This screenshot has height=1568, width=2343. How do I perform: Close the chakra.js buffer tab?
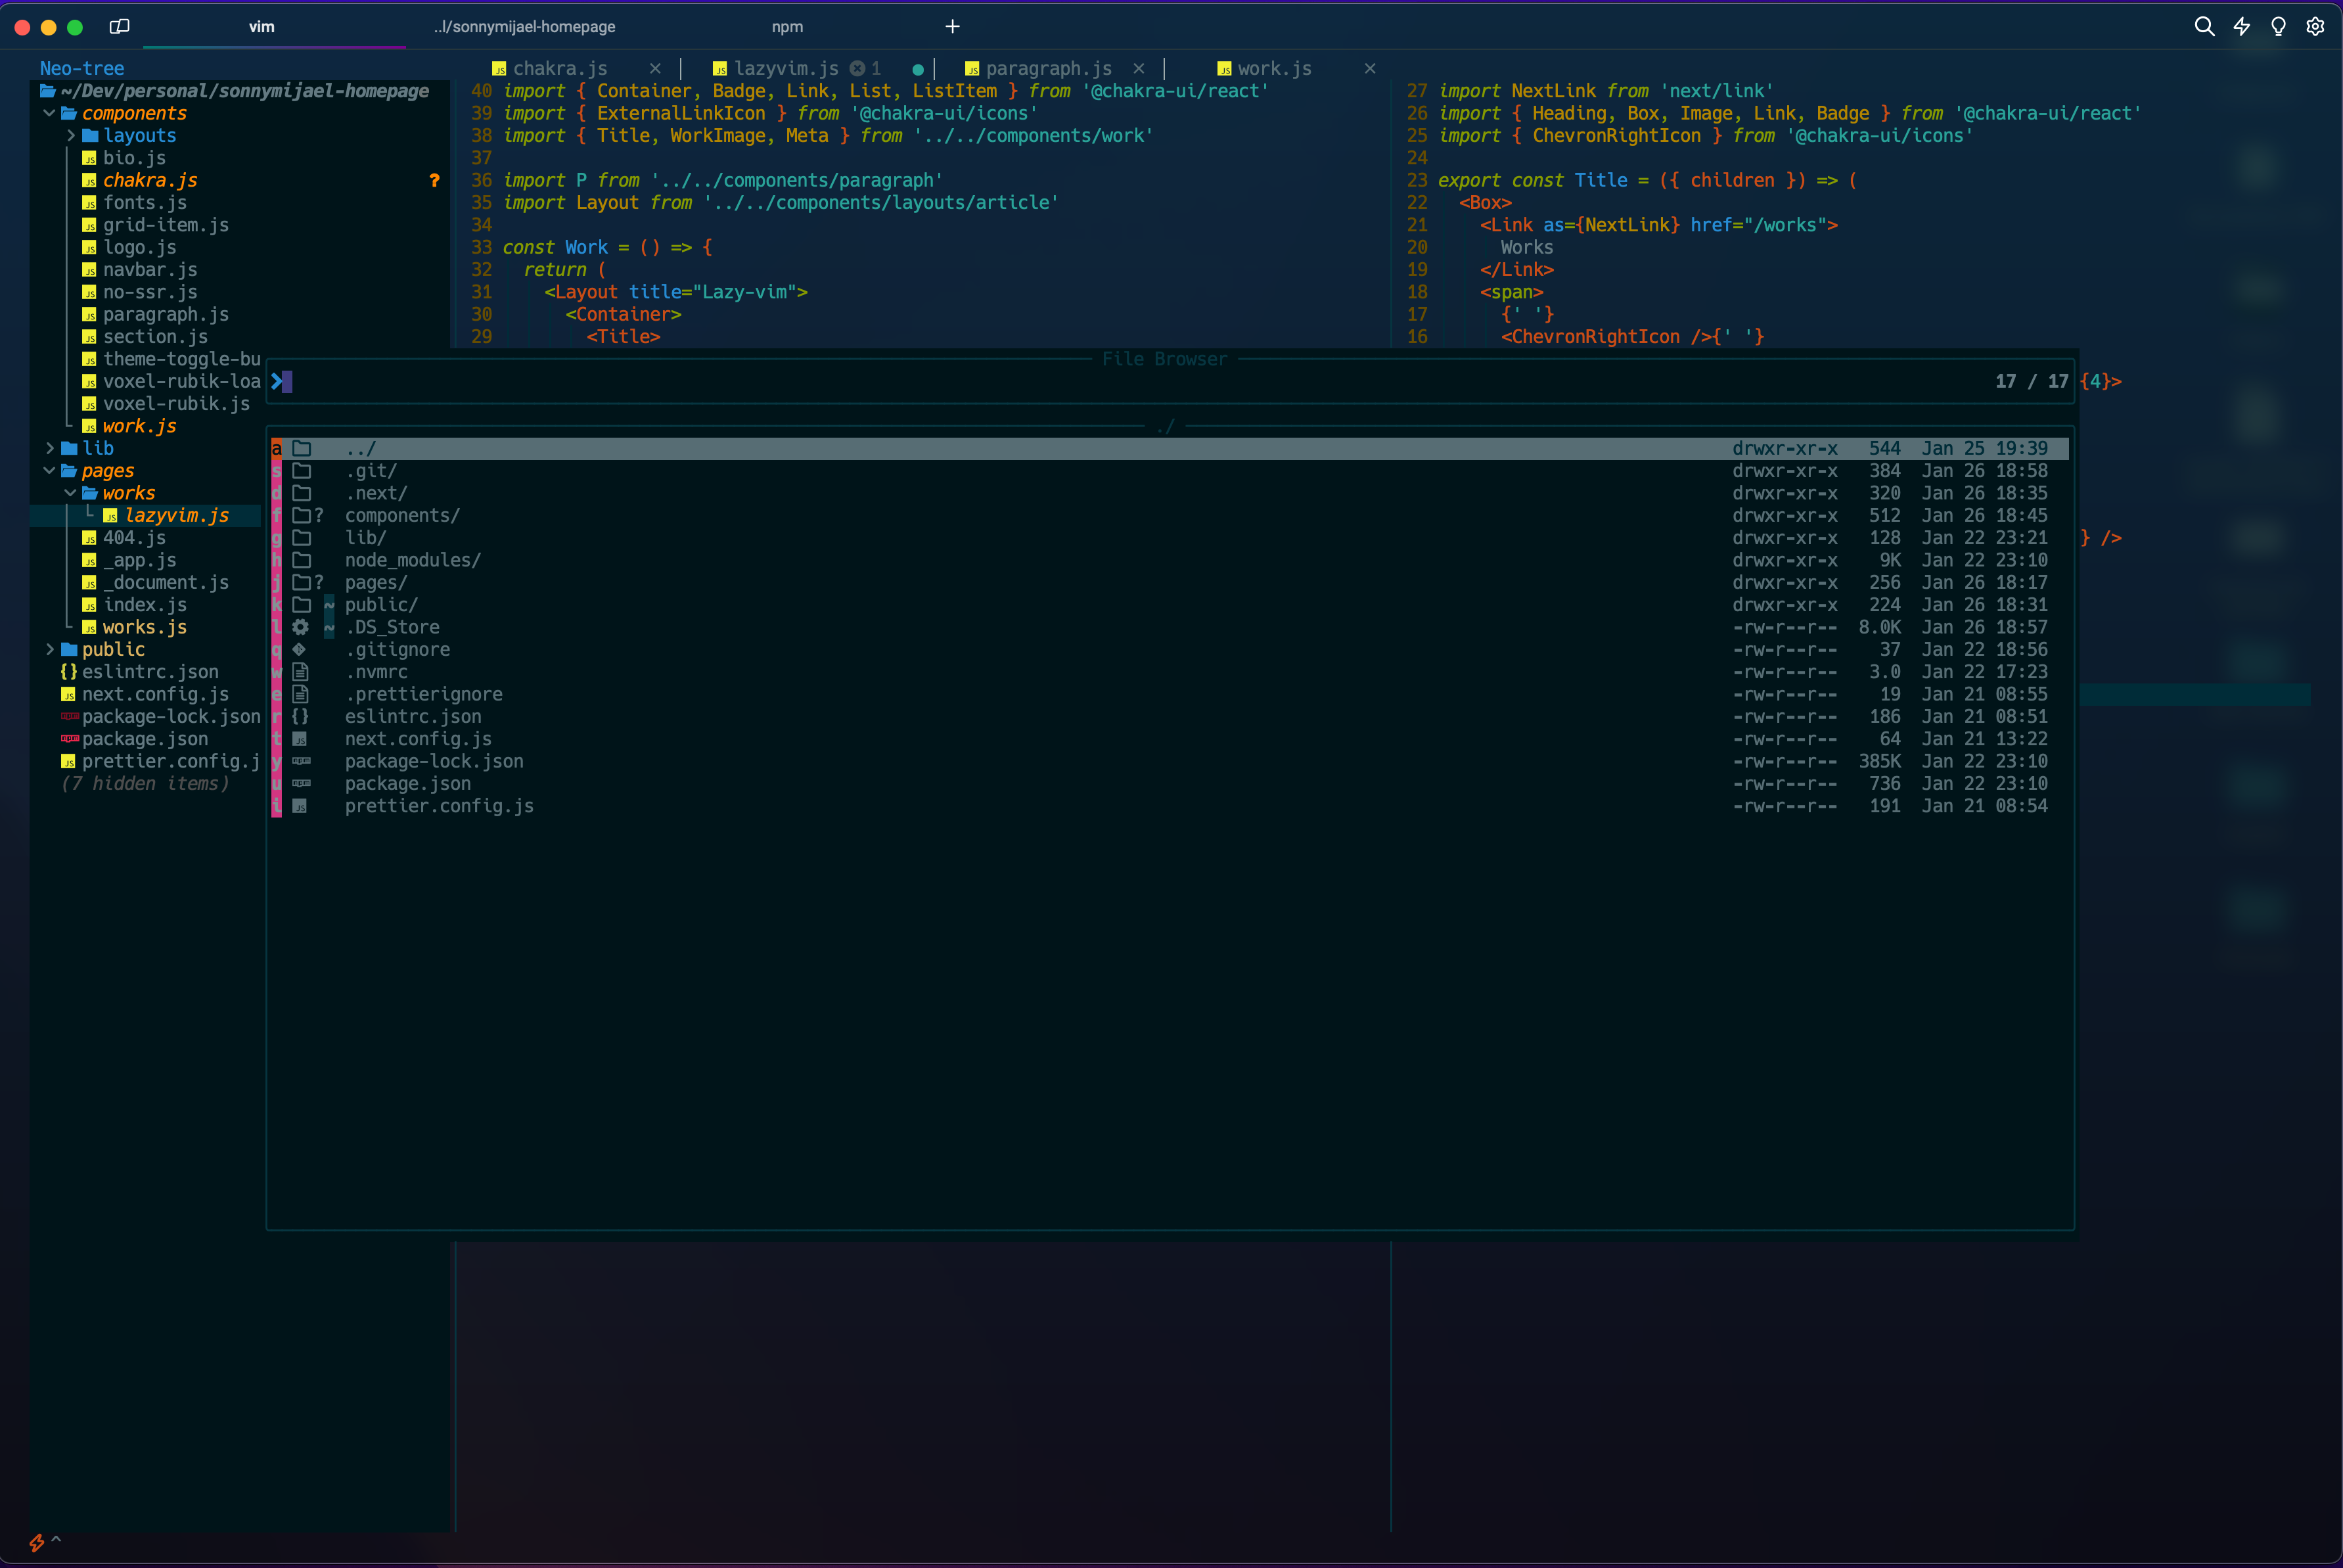pyautogui.click(x=654, y=68)
